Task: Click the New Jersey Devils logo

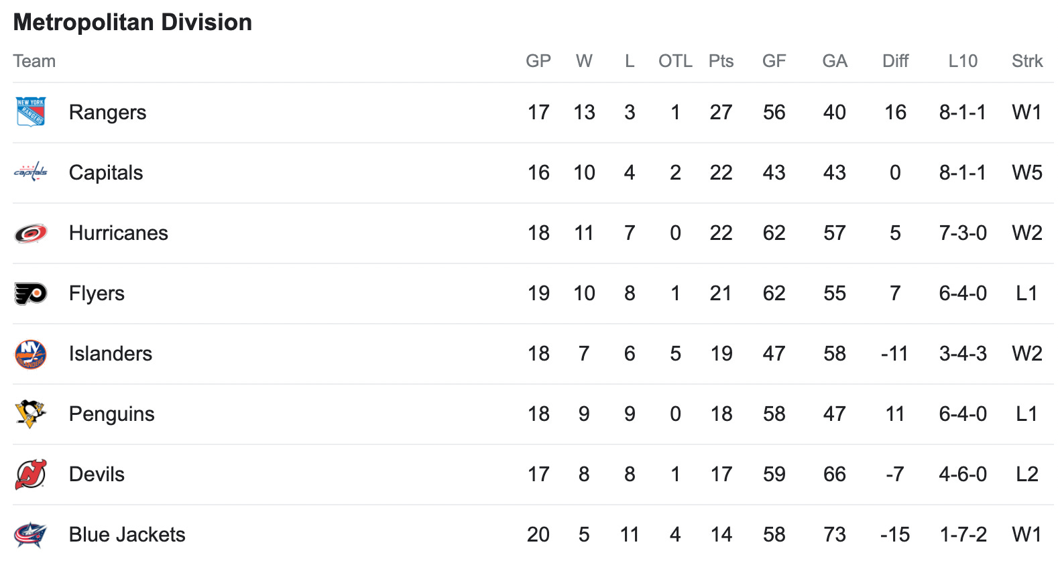Action: (x=31, y=474)
